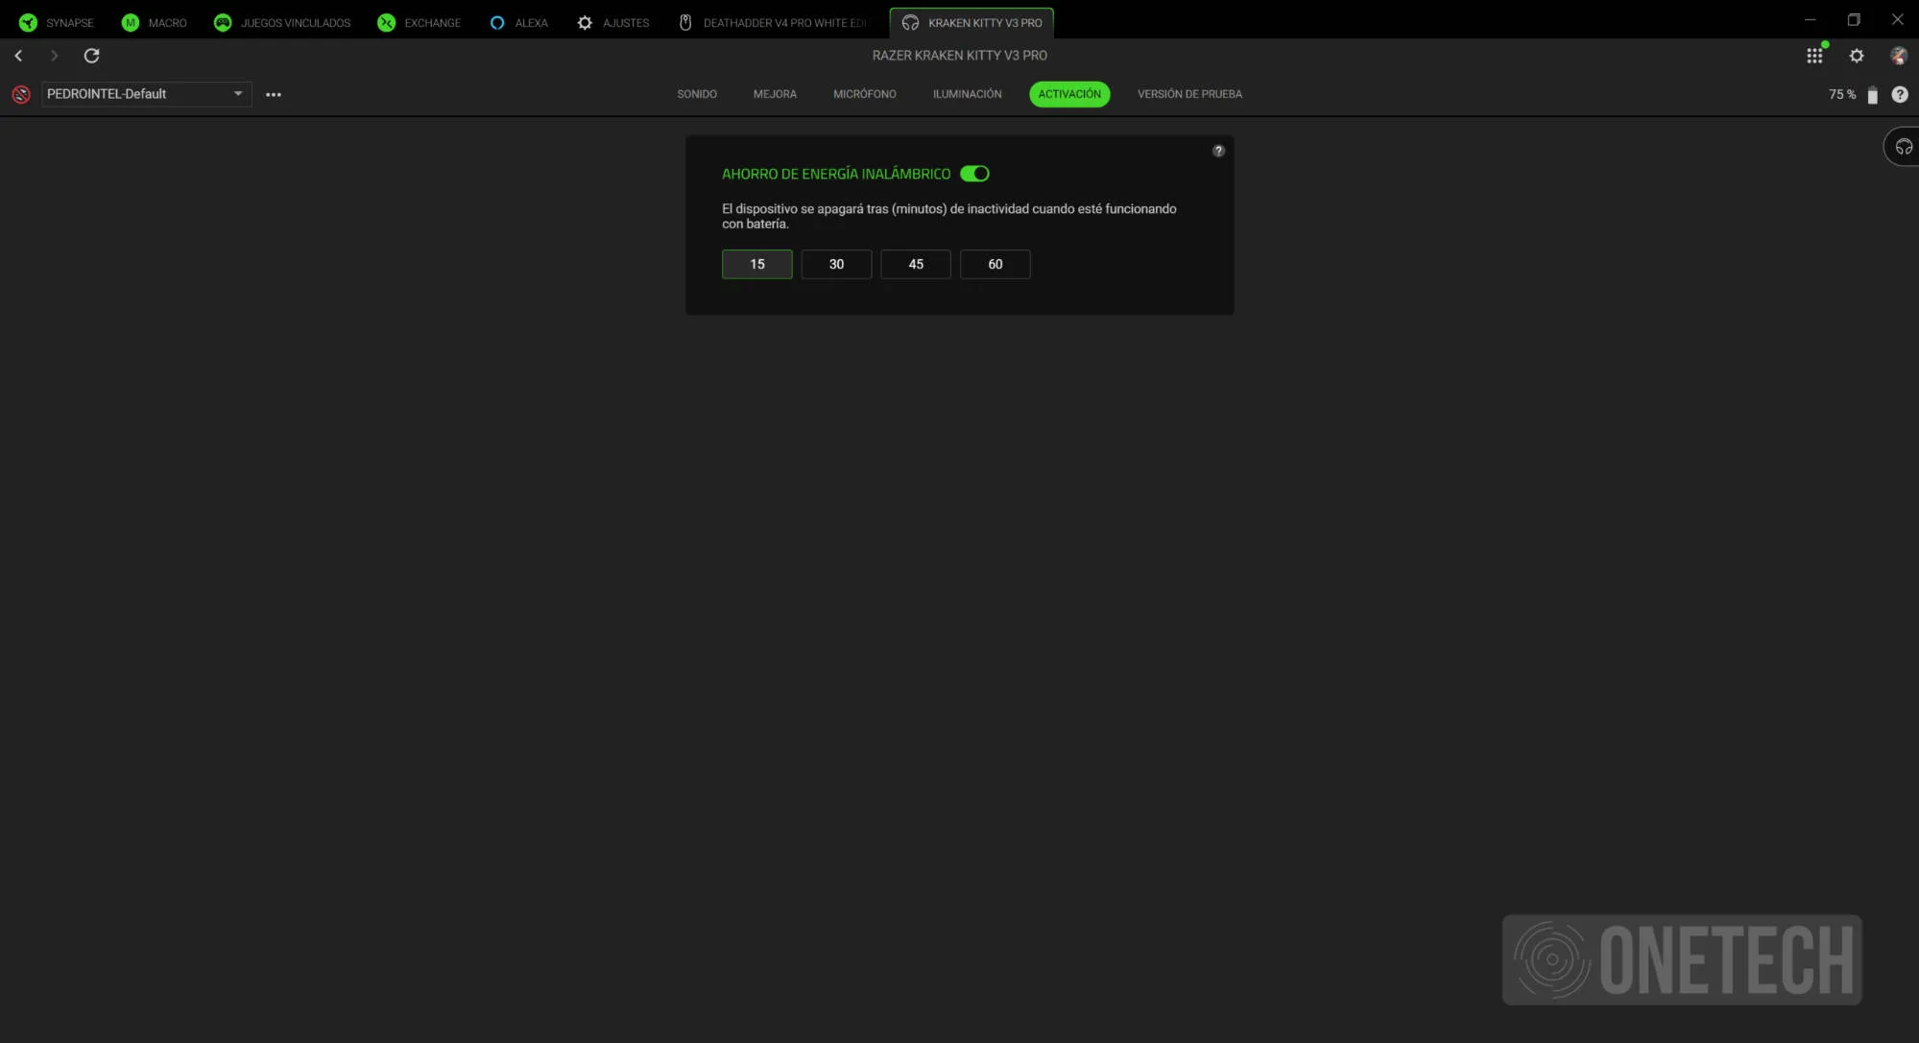
Task: Switch to DeathAdder V4 Pro device tab
Action: pyautogui.click(x=774, y=22)
